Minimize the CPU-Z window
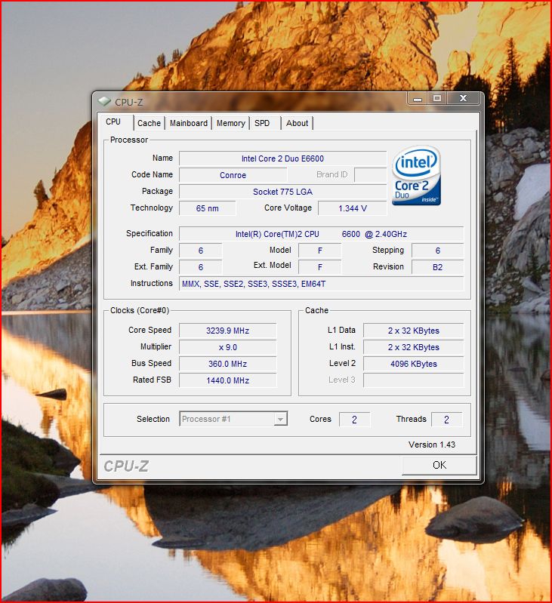This screenshot has height=603, width=552. (417, 98)
